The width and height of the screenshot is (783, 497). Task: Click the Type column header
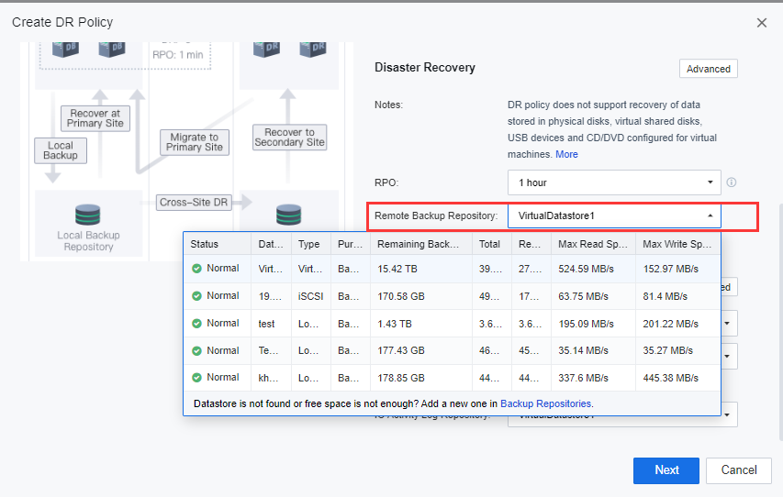click(309, 244)
